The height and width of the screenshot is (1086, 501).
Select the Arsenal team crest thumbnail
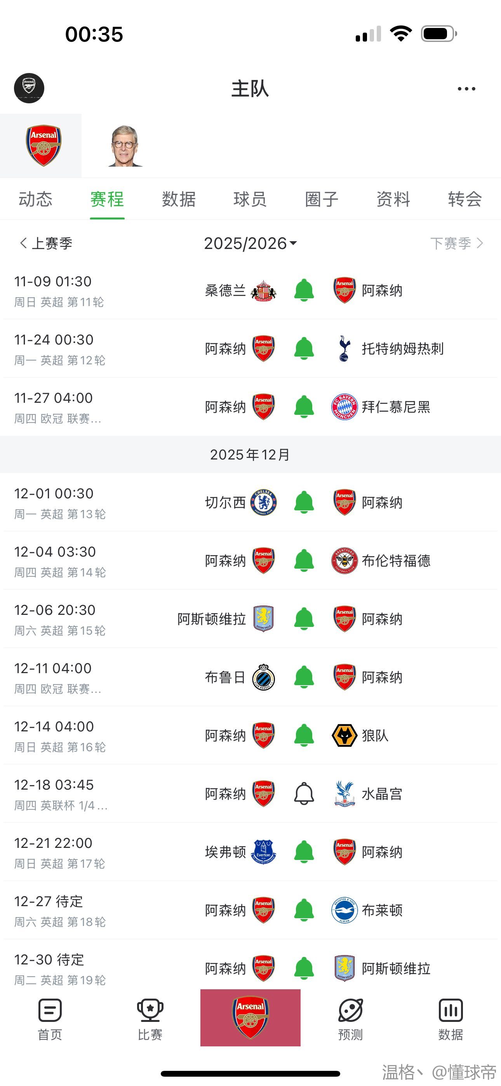[x=44, y=145]
